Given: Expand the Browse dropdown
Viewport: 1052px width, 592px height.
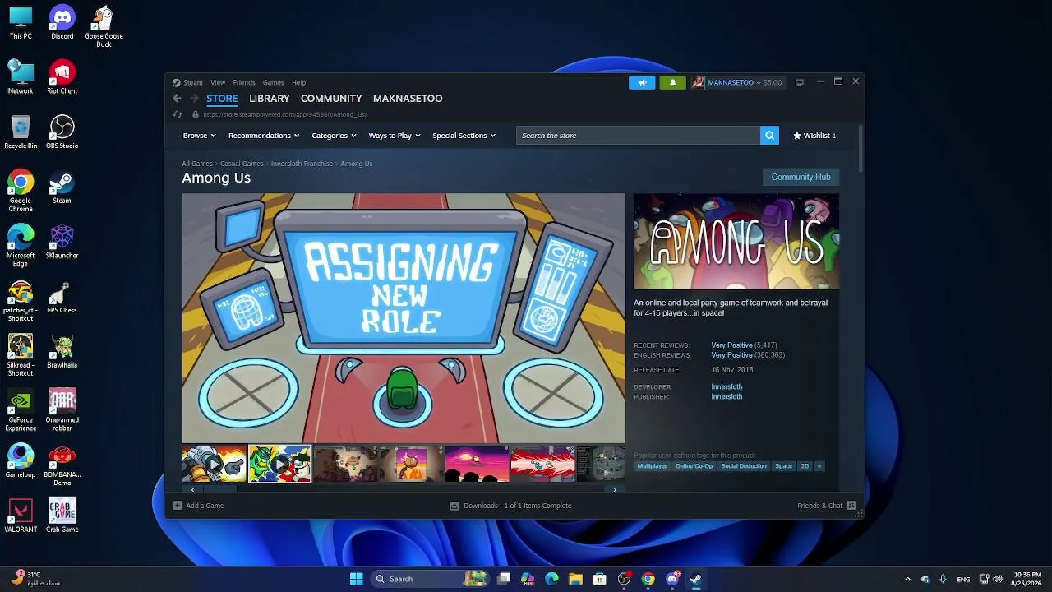Looking at the screenshot, I should [199, 136].
